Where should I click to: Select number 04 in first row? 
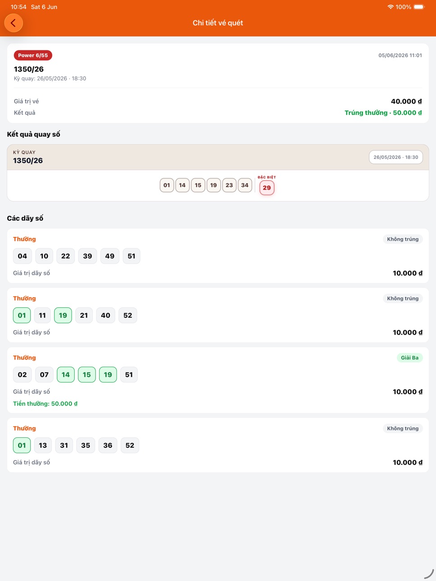point(23,256)
